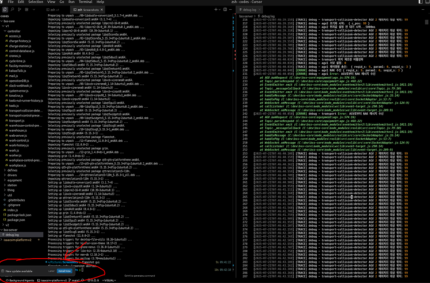Click the errors and warnings status indicator

coord(92,280)
